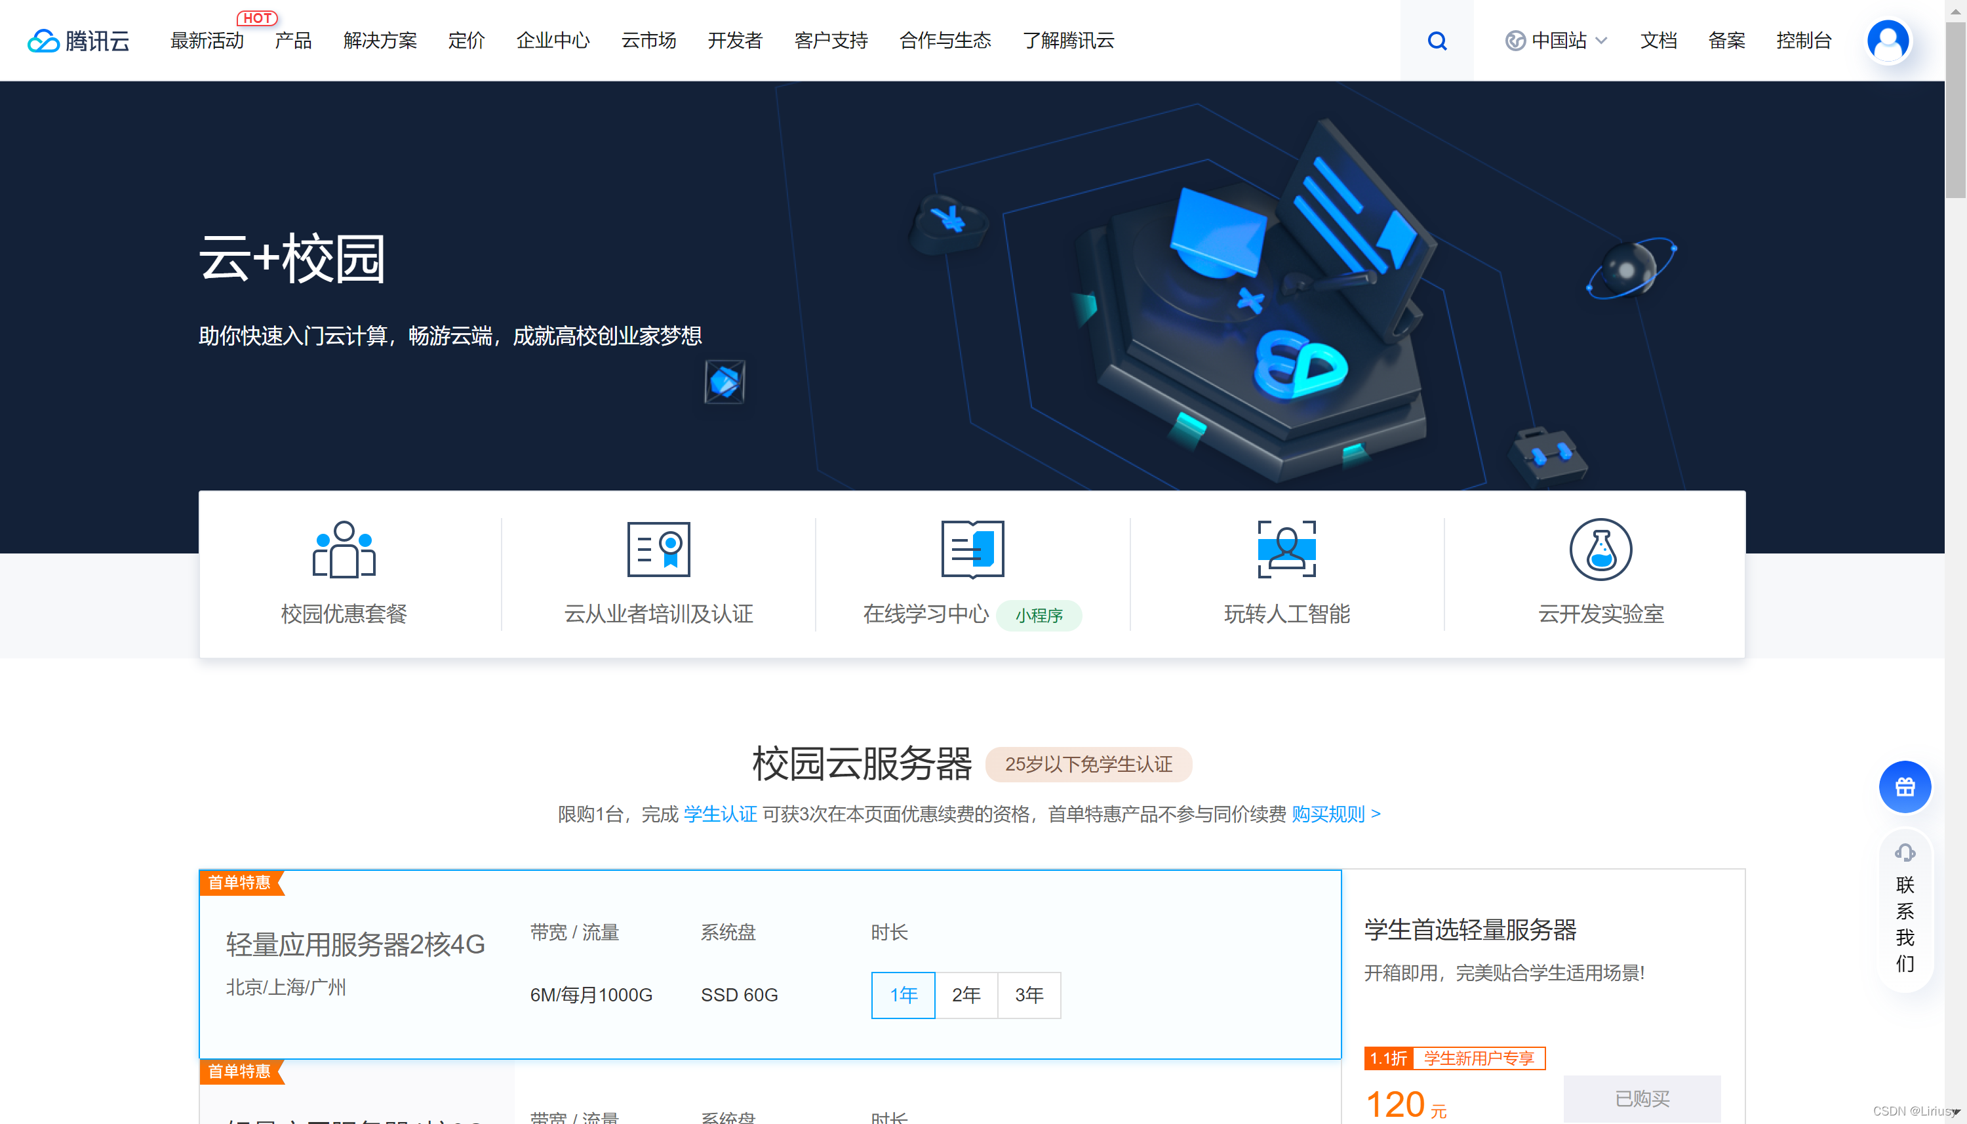Click the headset contact icon

[1905, 853]
